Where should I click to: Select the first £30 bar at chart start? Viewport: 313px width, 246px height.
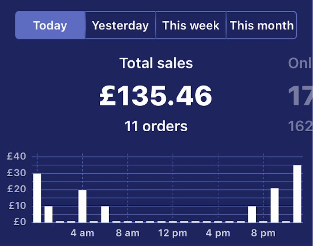coord(37,197)
